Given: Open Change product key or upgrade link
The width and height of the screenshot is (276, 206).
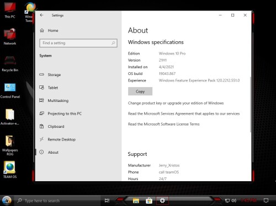Looking at the screenshot, I should tap(176, 103).
